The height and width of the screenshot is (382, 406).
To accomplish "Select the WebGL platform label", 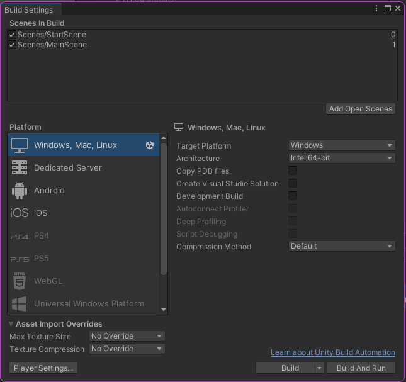I will (48, 281).
